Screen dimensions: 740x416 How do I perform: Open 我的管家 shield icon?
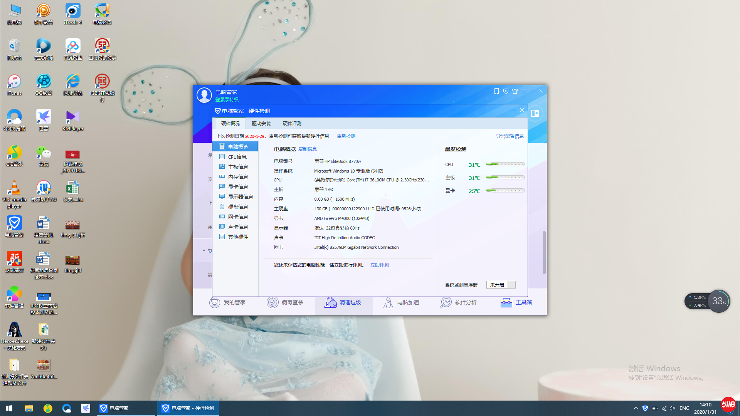215,303
